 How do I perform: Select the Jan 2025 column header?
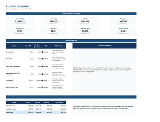28,103
